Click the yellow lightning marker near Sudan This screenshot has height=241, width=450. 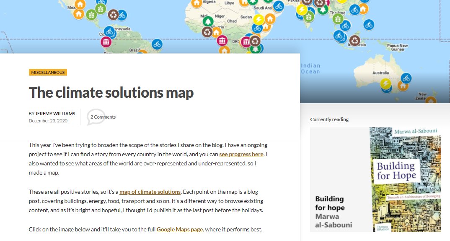(x=259, y=20)
